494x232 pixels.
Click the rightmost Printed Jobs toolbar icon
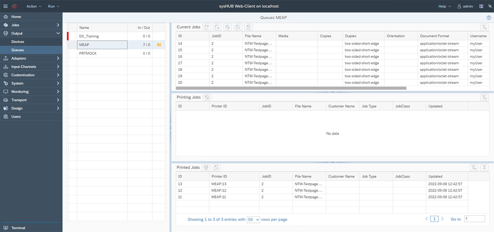click(484, 167)
